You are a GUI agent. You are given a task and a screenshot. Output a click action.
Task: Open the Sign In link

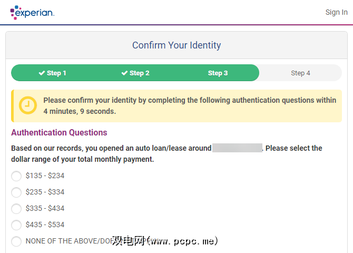coord(336,12)
